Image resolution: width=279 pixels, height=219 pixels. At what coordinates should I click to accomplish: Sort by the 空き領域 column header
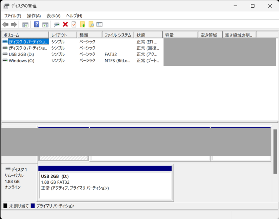(210, 35)
